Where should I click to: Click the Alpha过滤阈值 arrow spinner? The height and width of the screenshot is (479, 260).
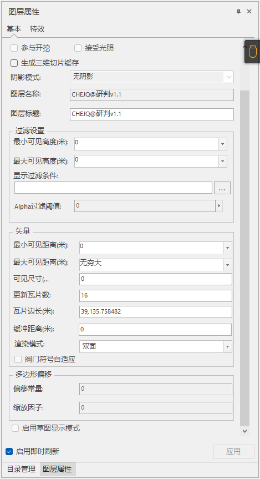click(219, 206)
